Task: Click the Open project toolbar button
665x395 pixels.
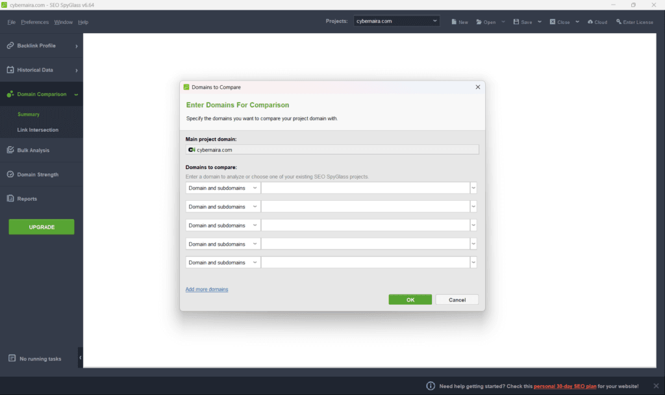Action: pos(486,21)
